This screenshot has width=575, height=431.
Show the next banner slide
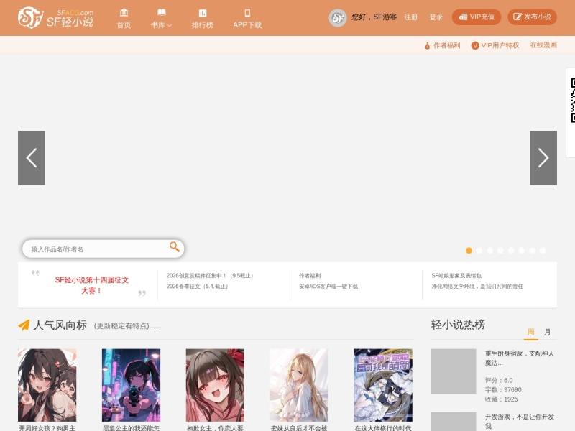click(x=543, y=158)
